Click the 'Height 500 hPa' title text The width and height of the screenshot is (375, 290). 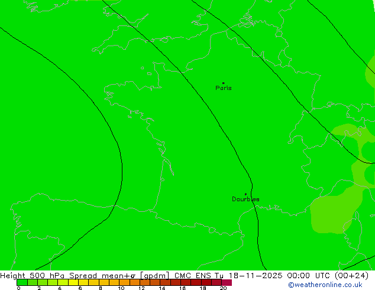click(x=33, y=276)
